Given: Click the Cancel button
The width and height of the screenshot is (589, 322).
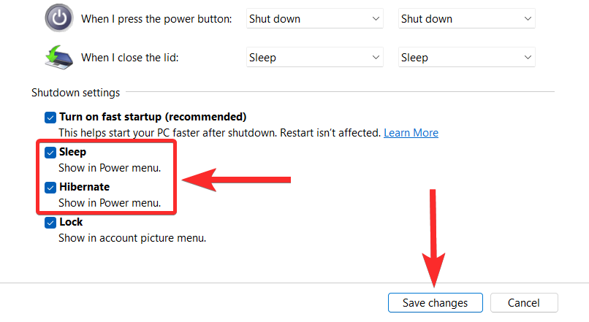Looking at the screenshot, I should [x=524, y=302].
